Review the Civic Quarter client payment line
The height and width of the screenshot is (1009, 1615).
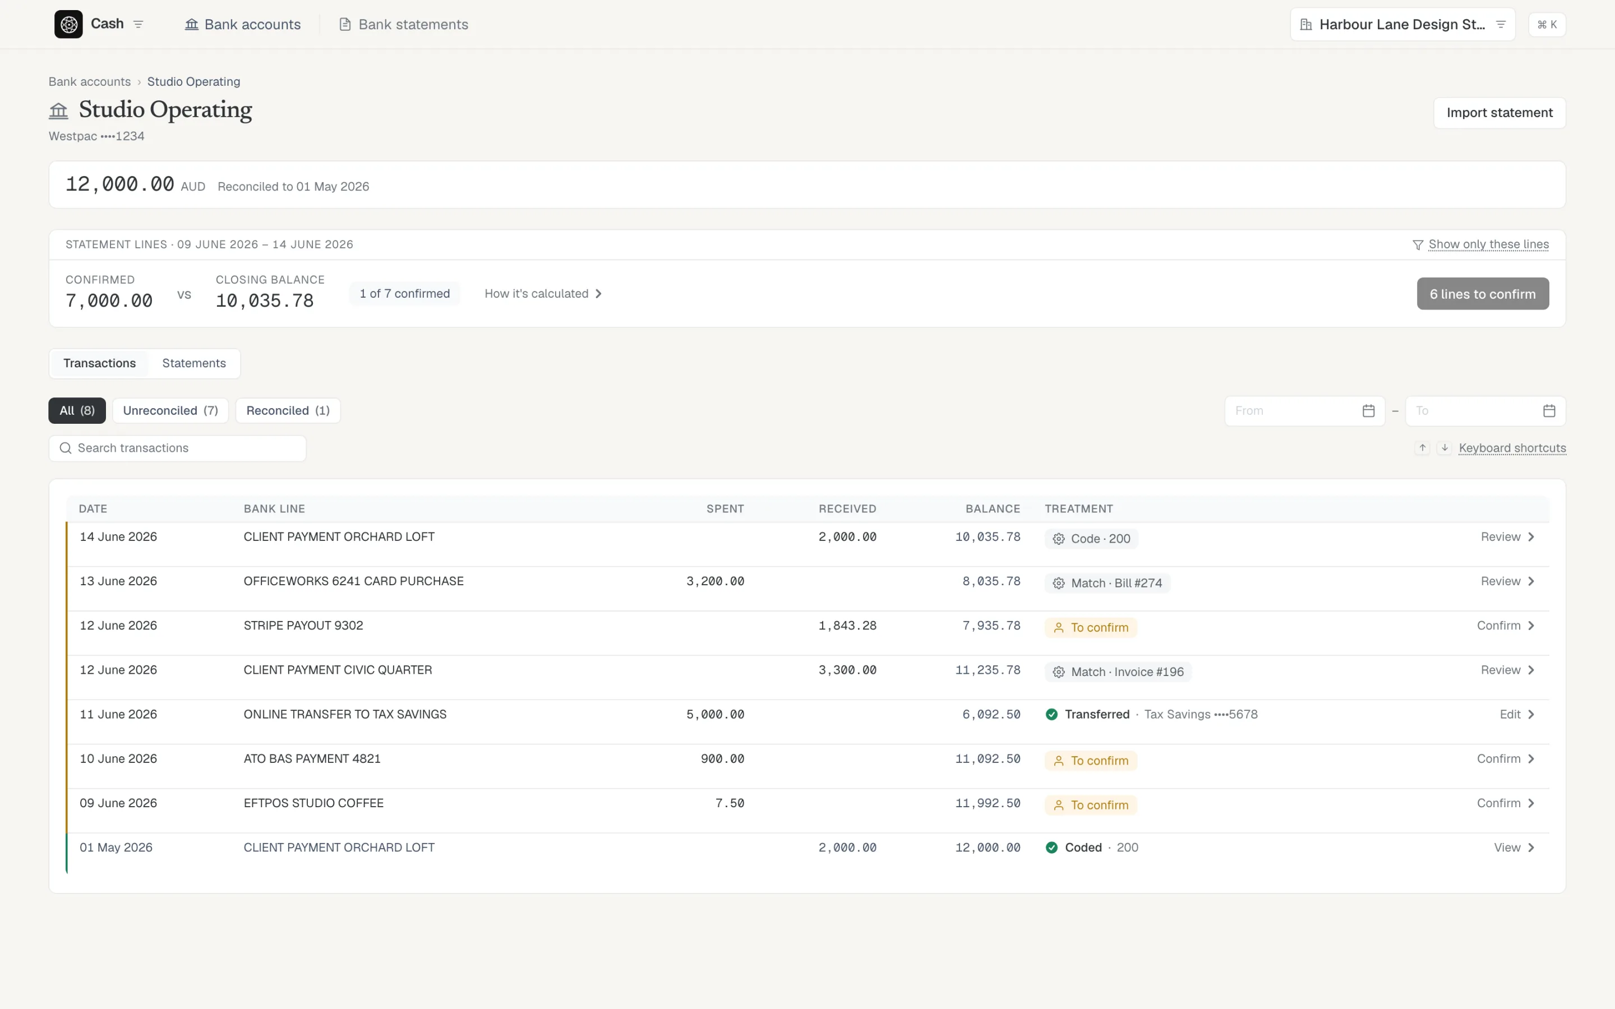coord(1507,670)
